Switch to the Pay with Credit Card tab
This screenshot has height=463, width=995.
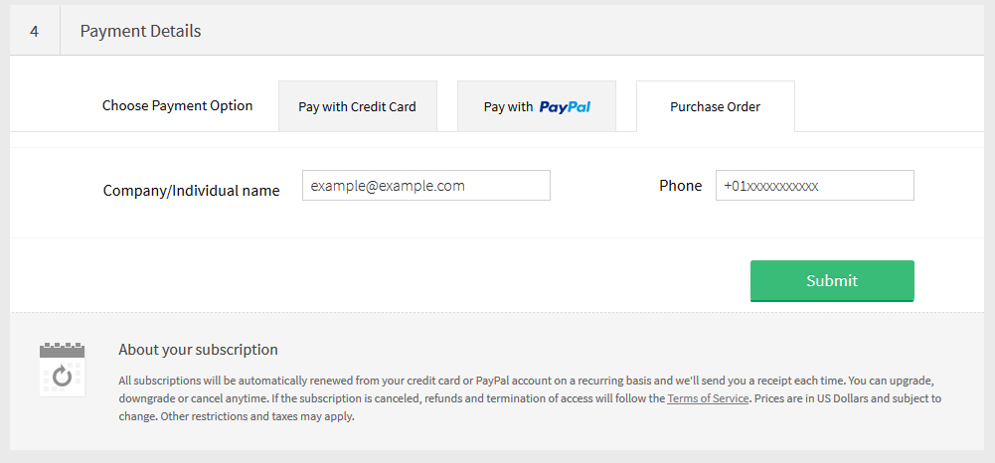click(x=357, y=106)
